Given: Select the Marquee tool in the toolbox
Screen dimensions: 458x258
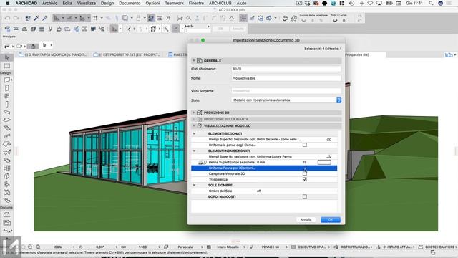Looking at the screenshot, I should [x=7, y=66].
